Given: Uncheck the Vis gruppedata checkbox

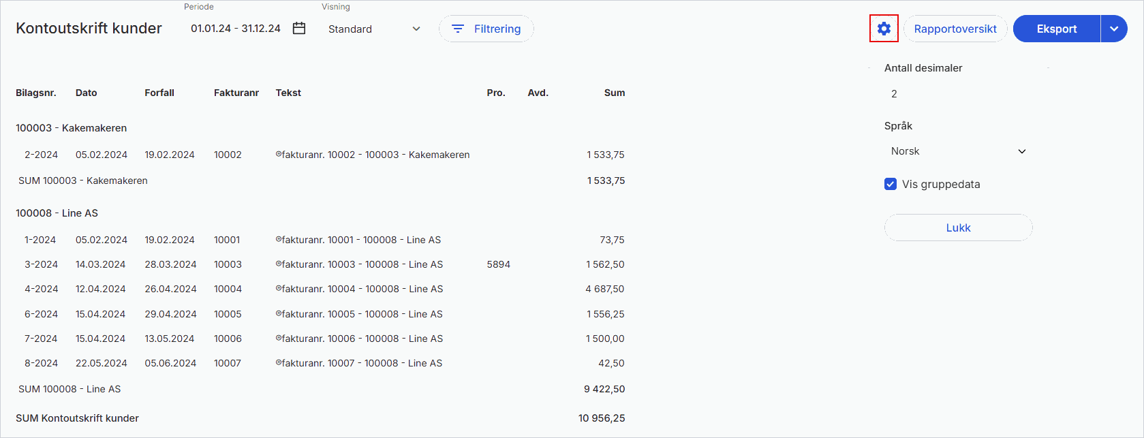Looking at the screenshot, I should [890, 184].
